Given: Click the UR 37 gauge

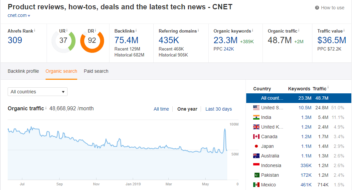Looking at the screenshot, I should coord(63,41).
